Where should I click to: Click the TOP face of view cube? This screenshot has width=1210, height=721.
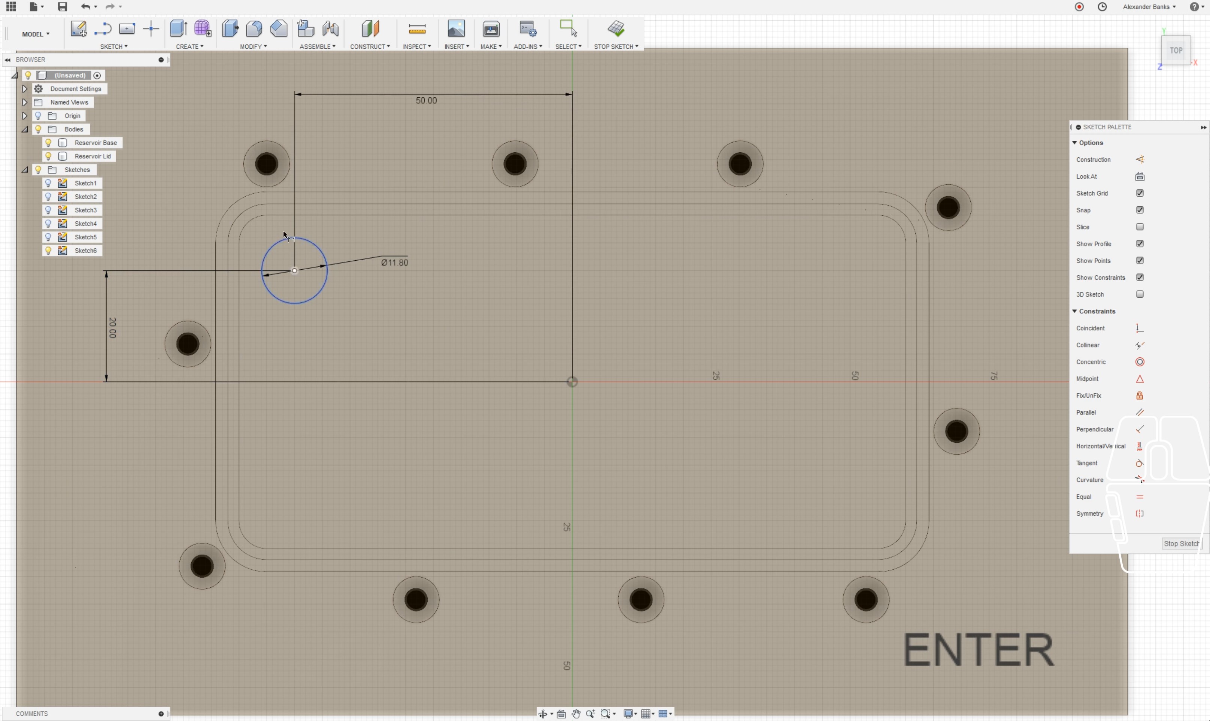[x=1175, y=51]
